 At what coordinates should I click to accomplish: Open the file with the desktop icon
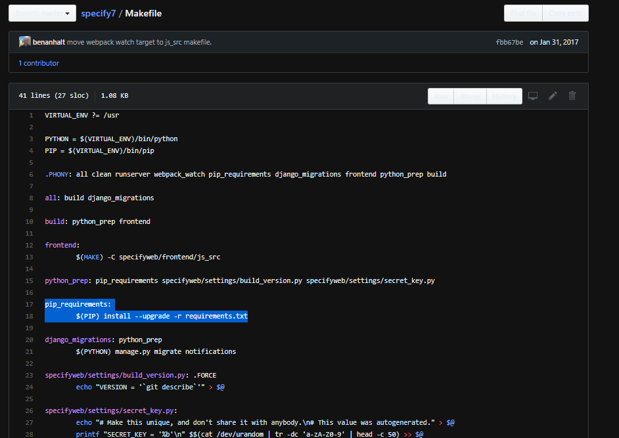click(x=532, y=96)
